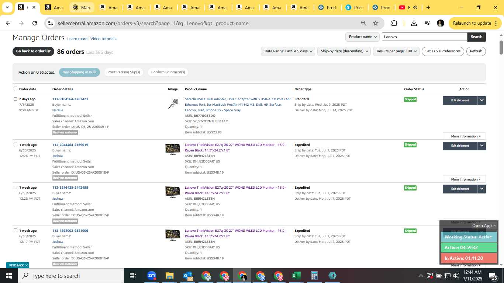Image resolution: width=504 pixels, height=283 pixels.
Task: Open Ship-by date sort dropdown
Action: (x=344, y=51)
